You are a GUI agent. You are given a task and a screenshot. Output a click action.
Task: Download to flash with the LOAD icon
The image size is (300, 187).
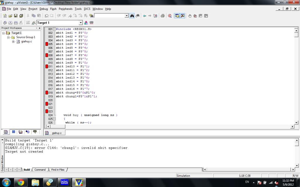click(28, 23)
